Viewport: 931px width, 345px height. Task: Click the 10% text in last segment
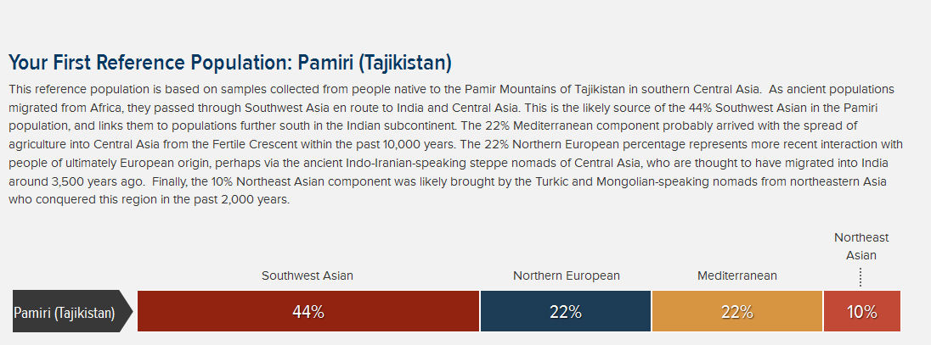(861, 312)
